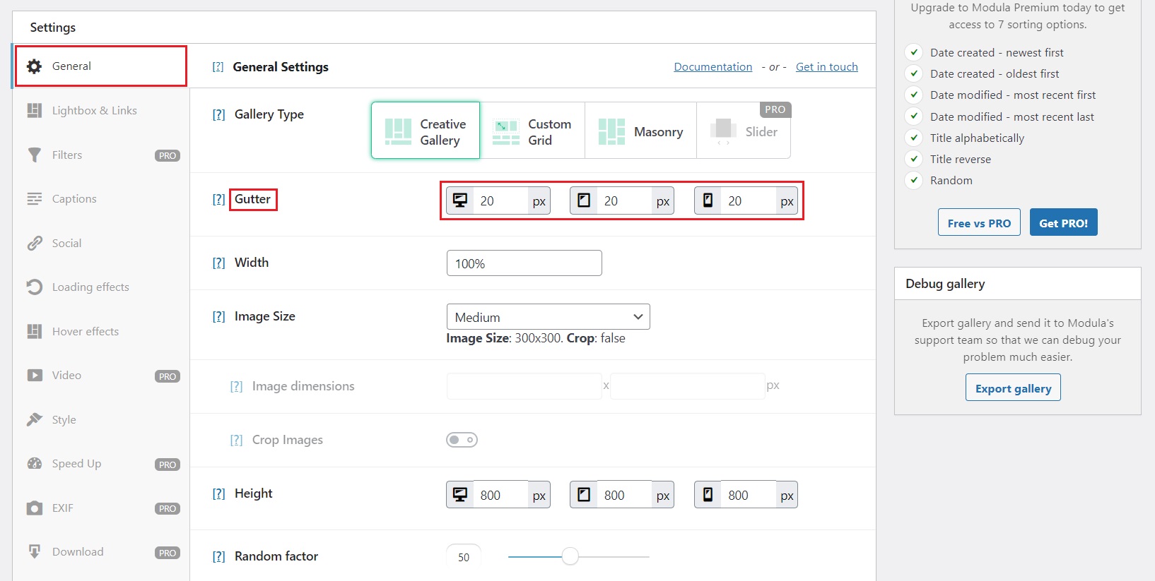Click the EXIF camera icon
This screenshot has width=1155, height=581.
(x=34, y=508)
